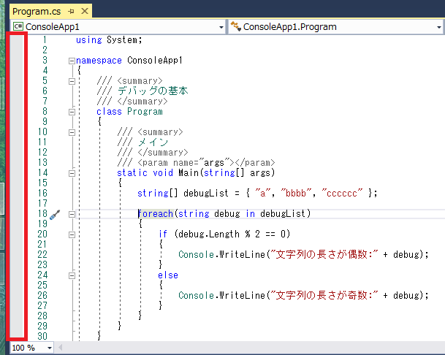Image resolution: width=445 pixels, height=355 pixels.
Task: Click line number 30 in the margin
Action: coord(42,336)
